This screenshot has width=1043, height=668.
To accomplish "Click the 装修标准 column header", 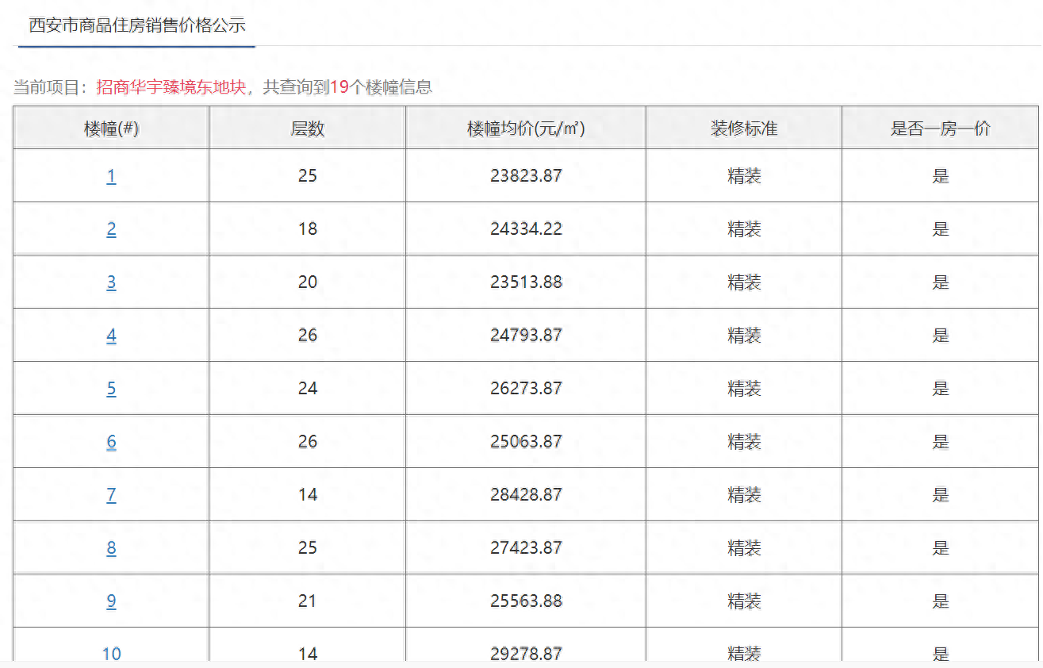I will pos(744,129).
